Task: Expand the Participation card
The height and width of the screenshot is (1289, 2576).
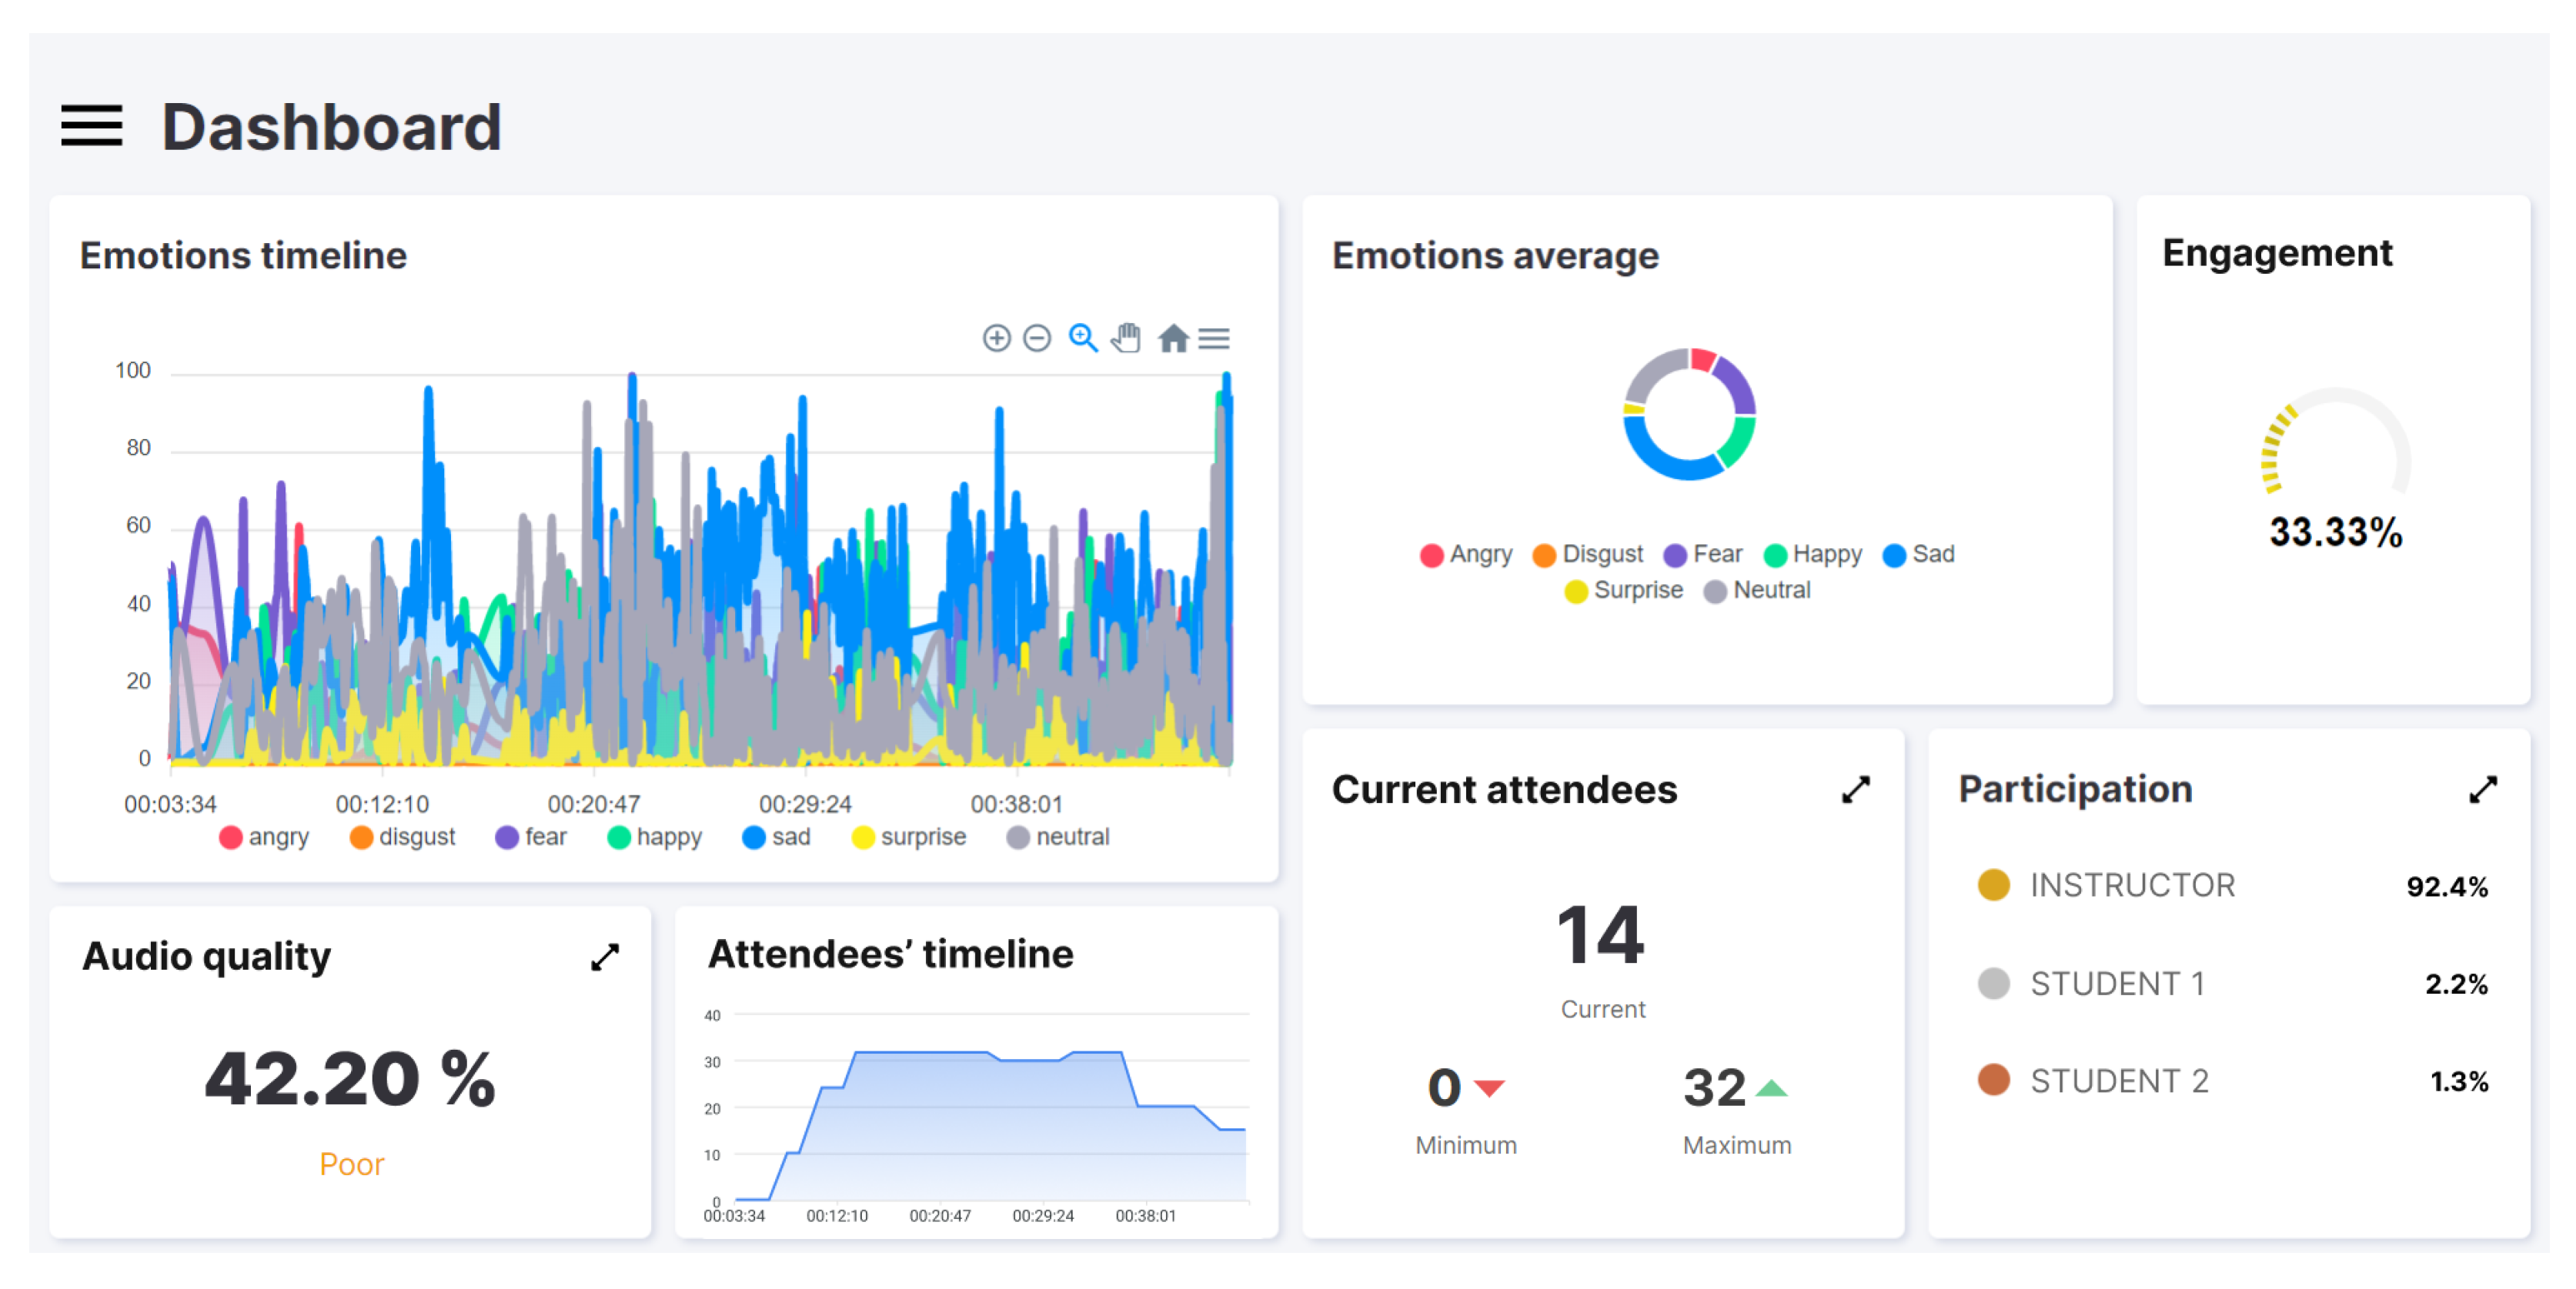Action: [x=2482, y=791]
